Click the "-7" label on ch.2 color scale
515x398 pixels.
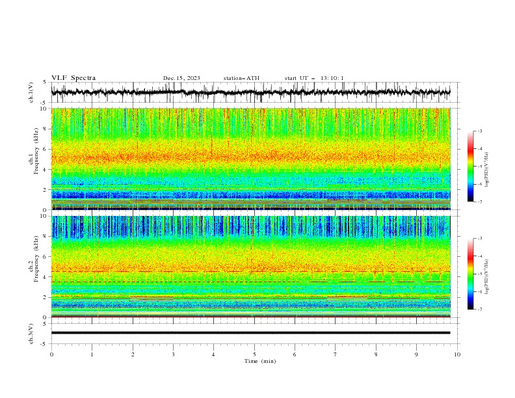click(479, 310)
